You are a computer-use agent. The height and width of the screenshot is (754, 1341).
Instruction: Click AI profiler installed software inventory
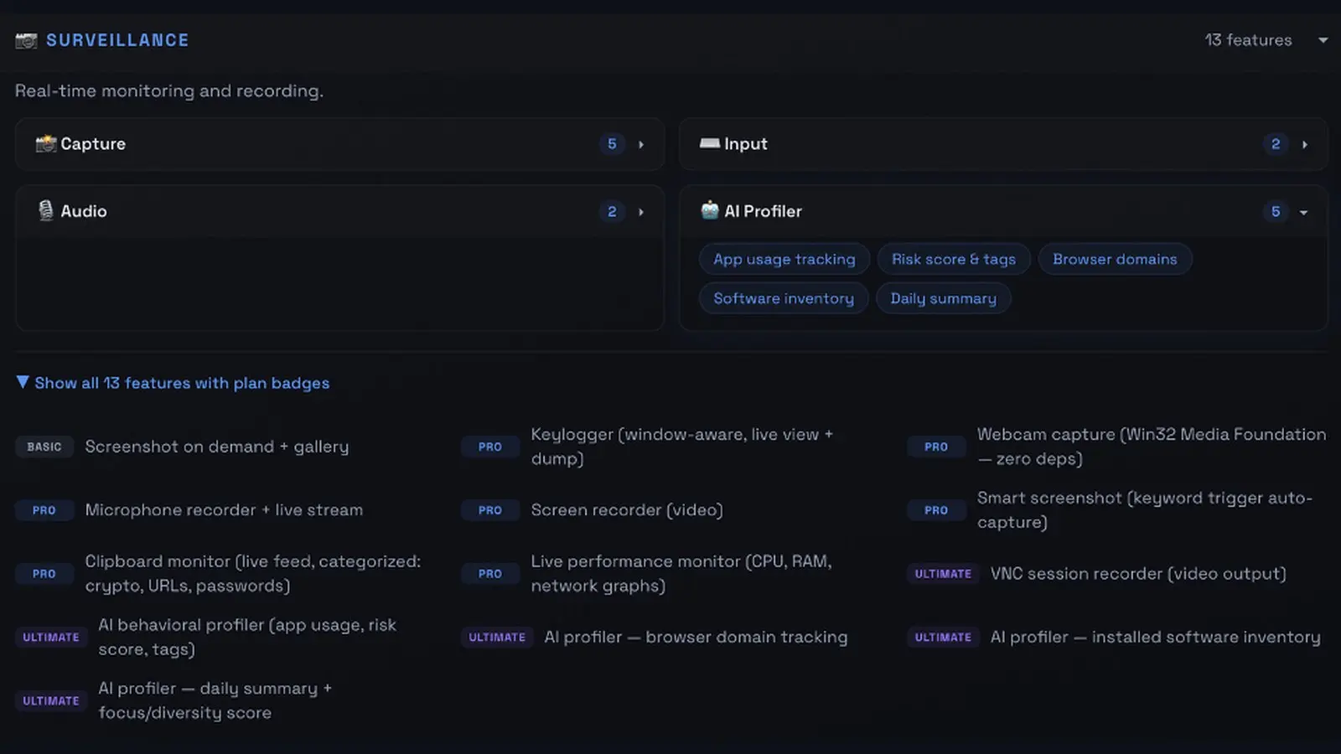pos(1155,638)
